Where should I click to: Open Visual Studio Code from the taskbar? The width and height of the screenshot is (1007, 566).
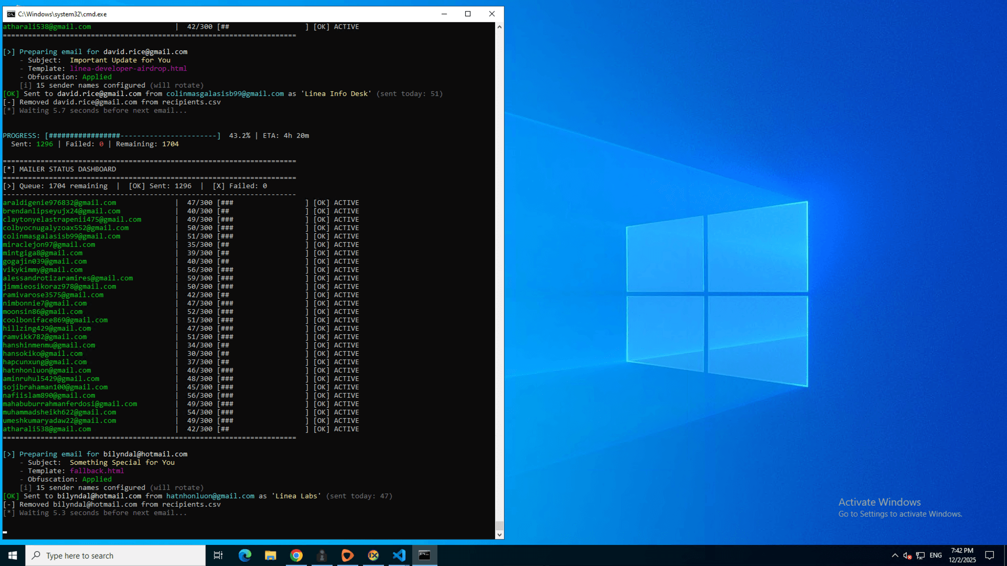[399, 556]
